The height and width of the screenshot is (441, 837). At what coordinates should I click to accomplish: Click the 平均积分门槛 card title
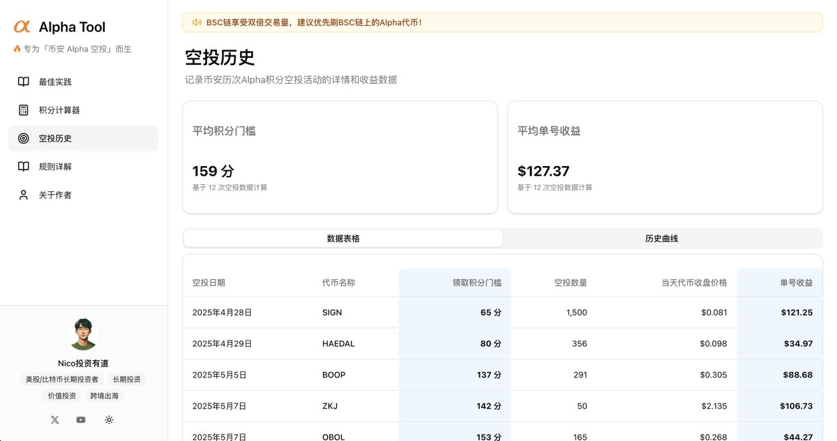[x=224, y=130]
